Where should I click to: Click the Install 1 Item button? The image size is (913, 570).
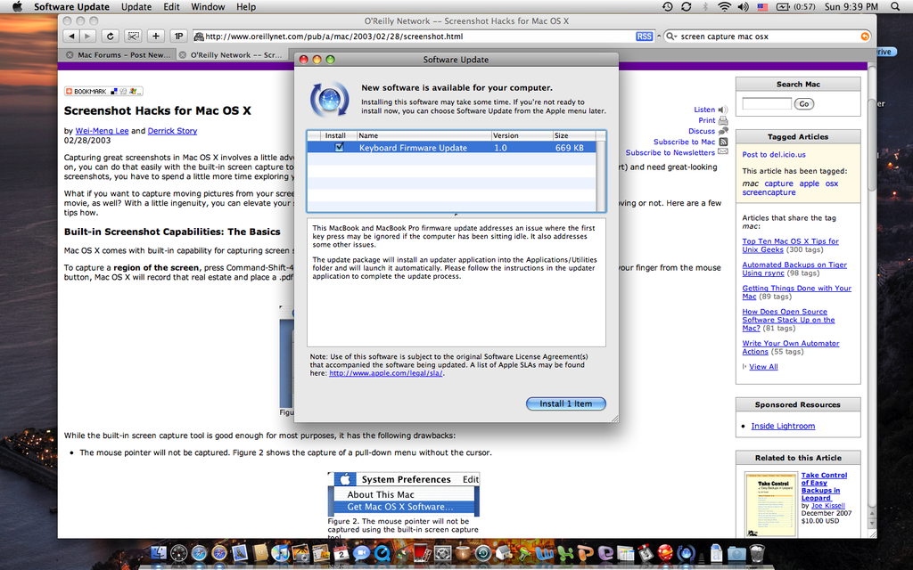coord(565,403)
